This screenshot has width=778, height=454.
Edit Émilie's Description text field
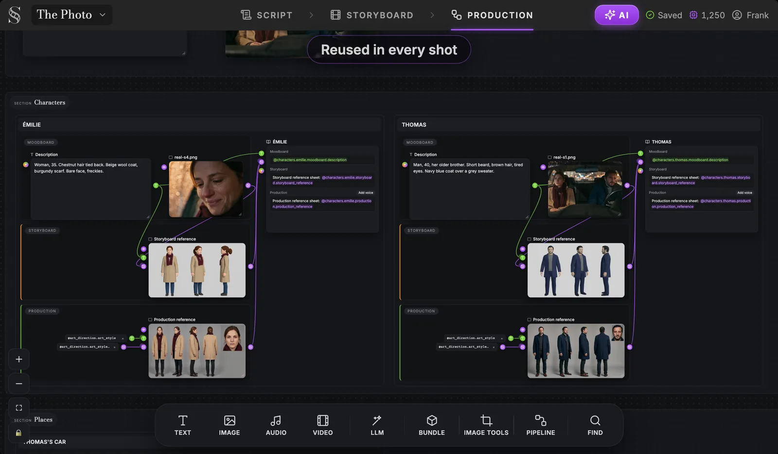pos(90,189)
